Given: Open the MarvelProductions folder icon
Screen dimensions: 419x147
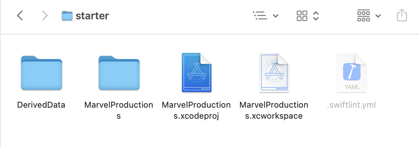Looking at the screenshot, I should pos(119,73).
